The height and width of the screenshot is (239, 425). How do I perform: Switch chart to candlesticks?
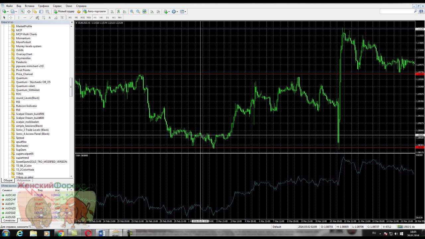(118, 11)
